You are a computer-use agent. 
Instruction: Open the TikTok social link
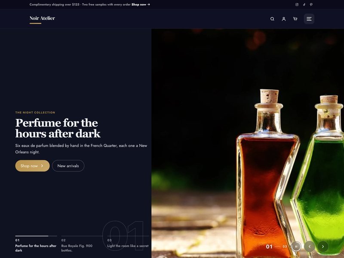pos(304,4)
